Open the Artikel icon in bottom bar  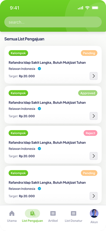click(x=53, y=213)
